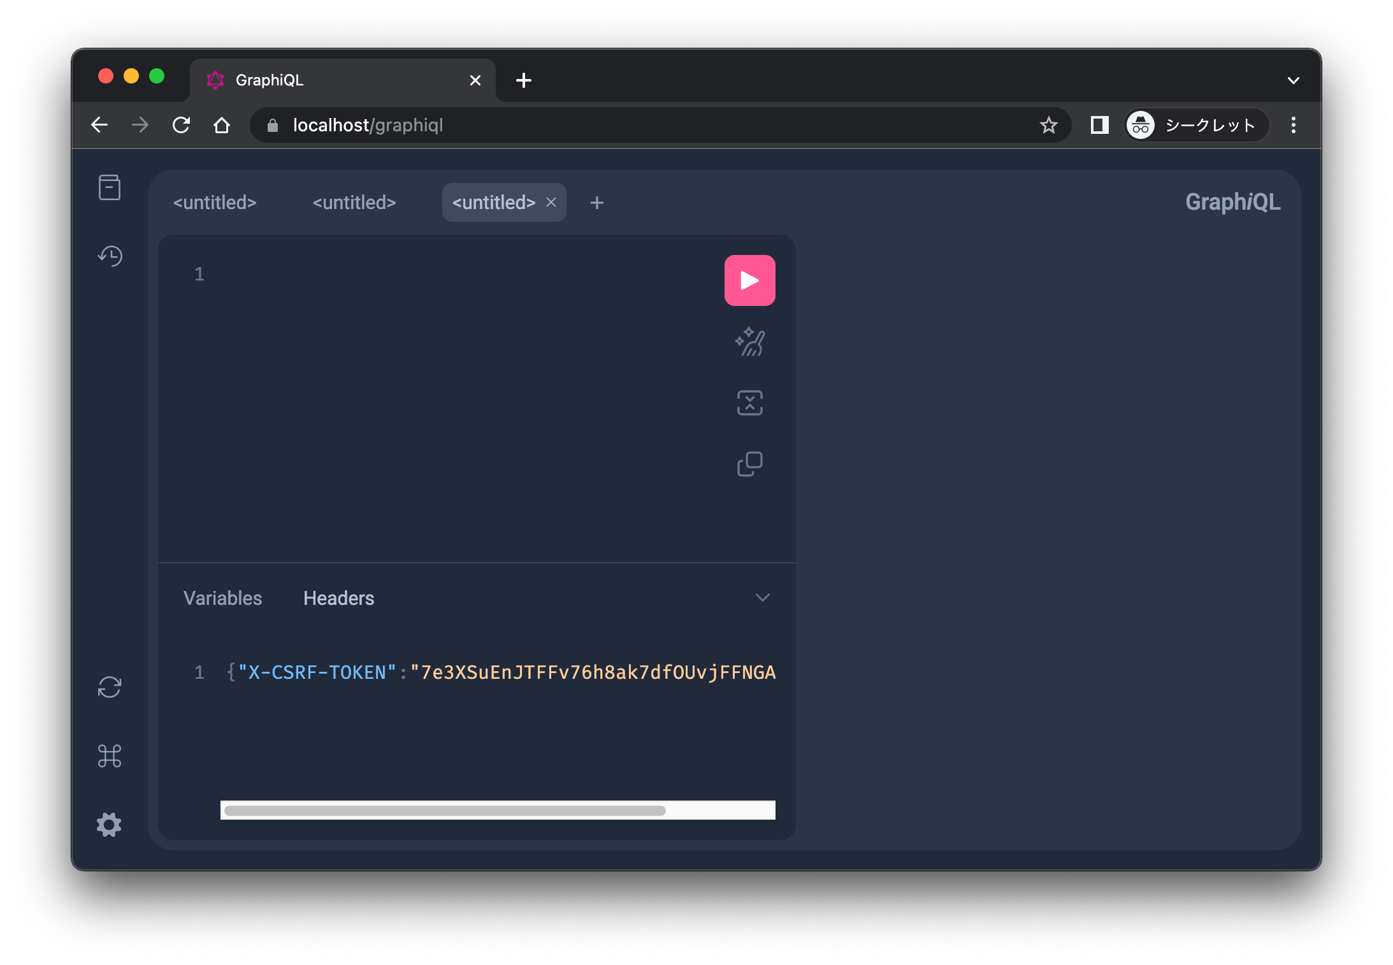Open the Documentation Explorer panel
Image resolution: width=1393 pixels, height=965 pixels.
110,187
